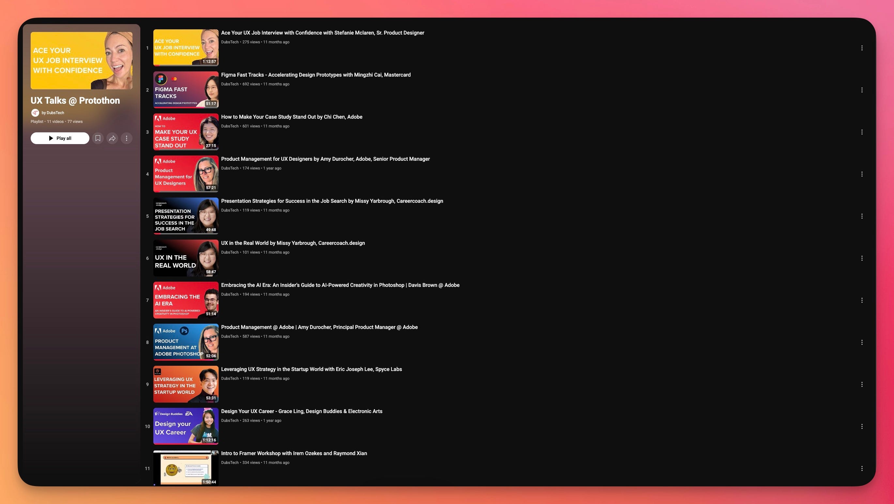Click '692 views • 11 months ago' text
The width and height of the screenshot is (894, 504).
point(266,84)
